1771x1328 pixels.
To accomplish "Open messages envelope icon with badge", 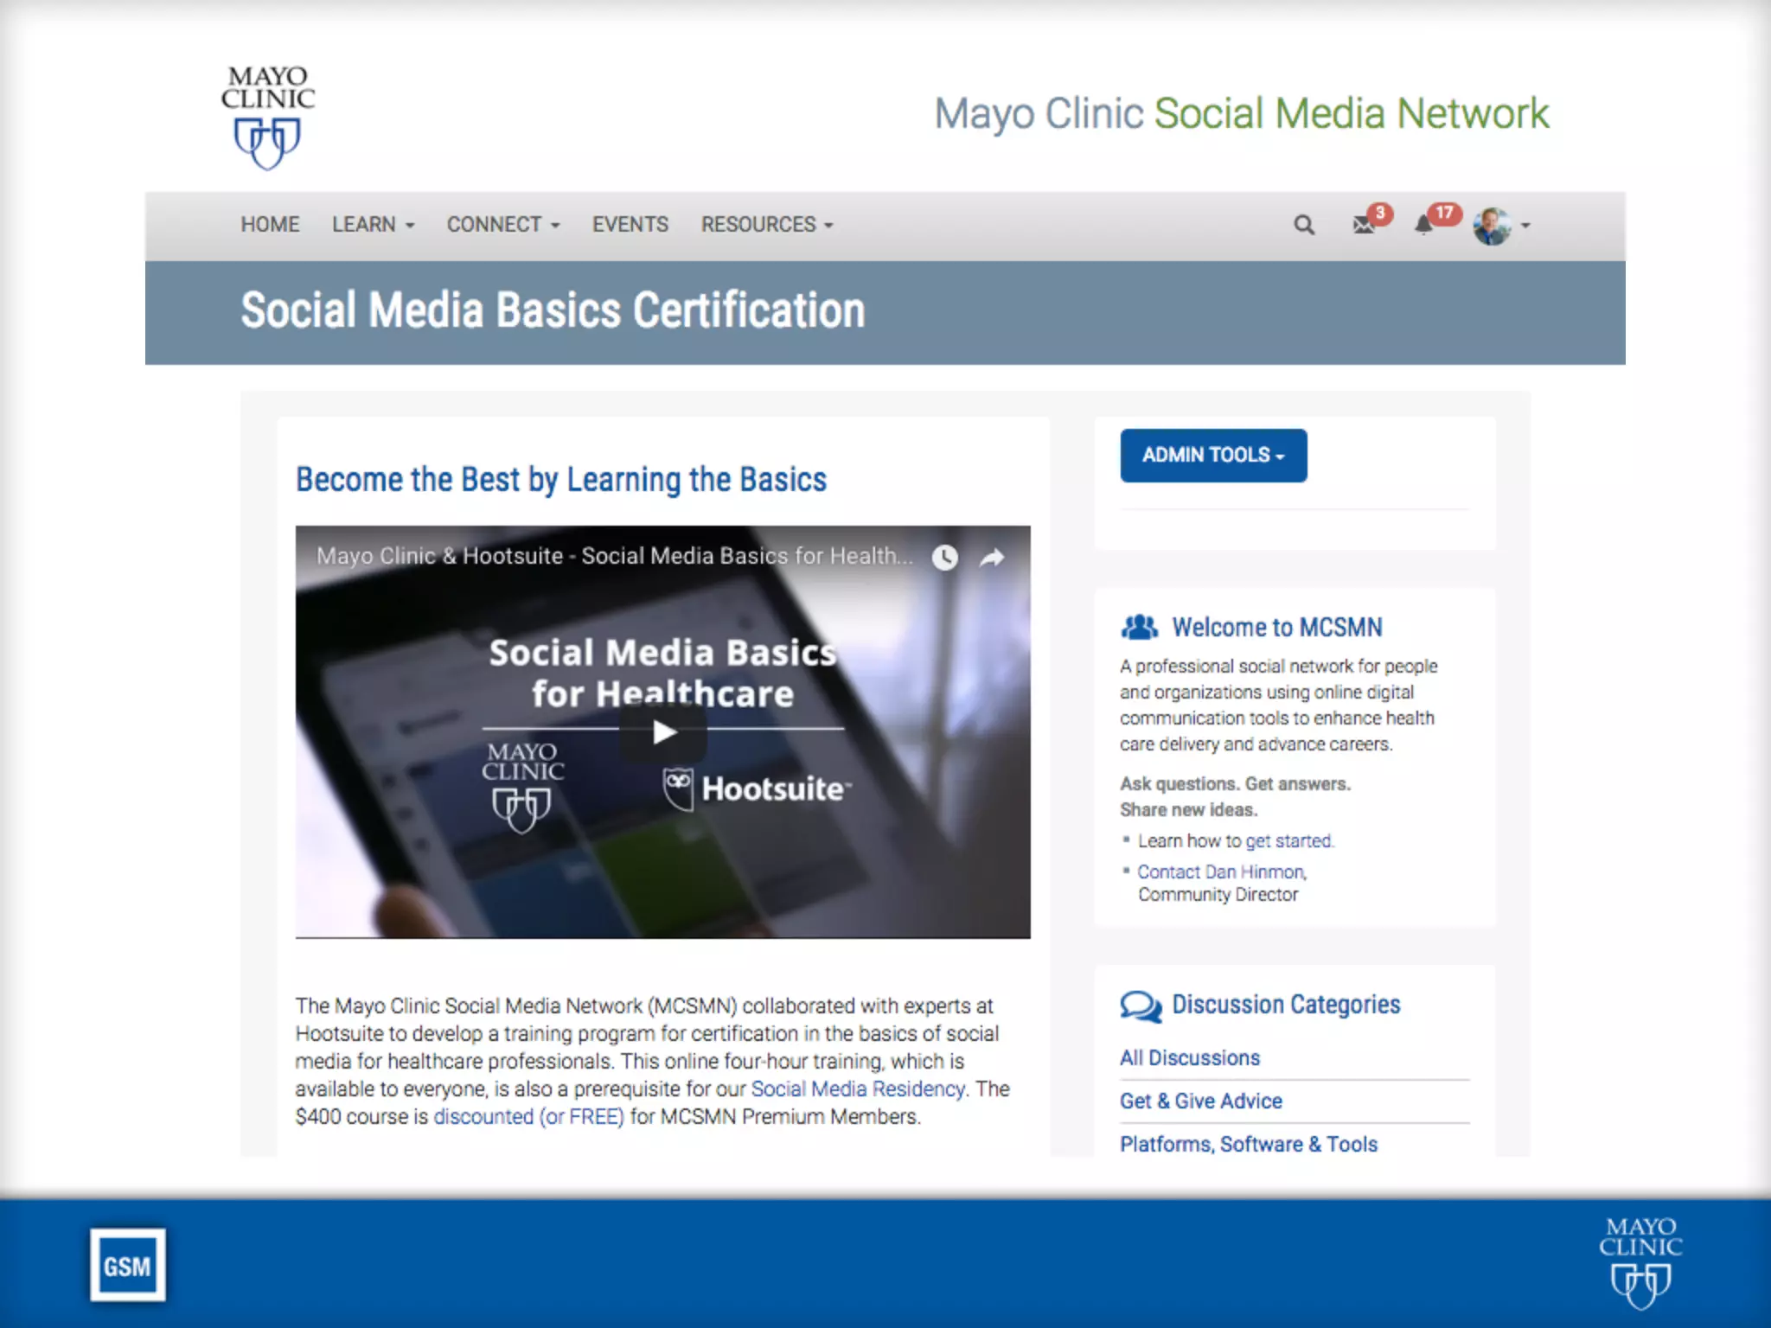I will tap(1365, 225).
